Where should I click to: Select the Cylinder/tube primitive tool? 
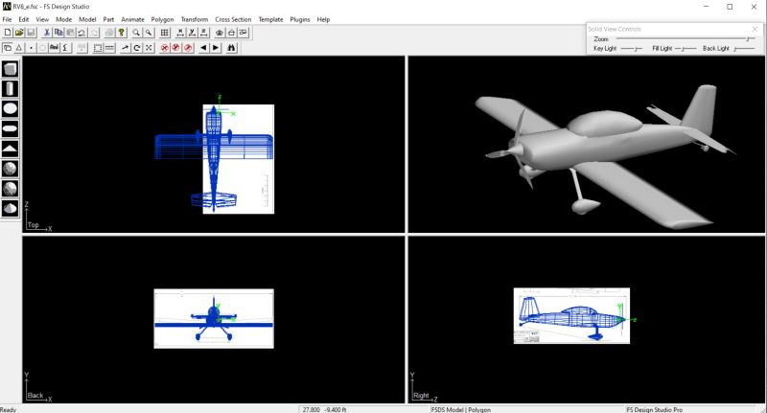11,89
